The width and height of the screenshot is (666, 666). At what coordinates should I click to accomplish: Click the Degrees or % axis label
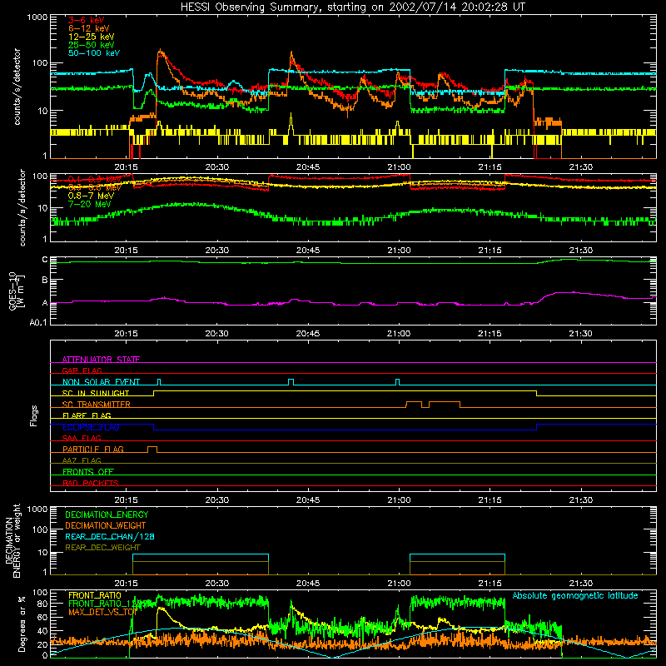click(22, 624)
